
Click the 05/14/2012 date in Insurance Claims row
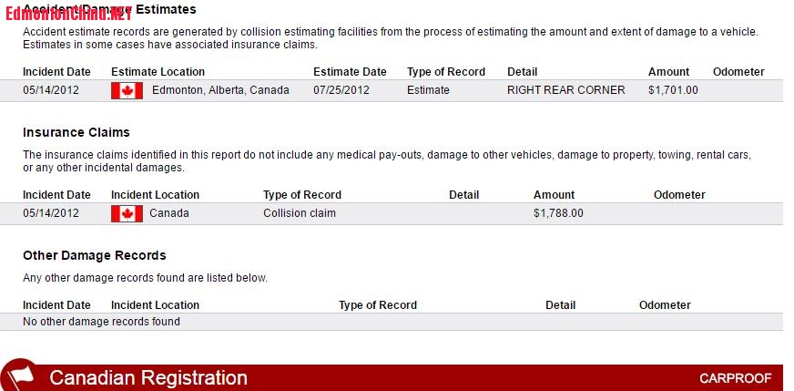pyautogui.click(x=51, y=213)
